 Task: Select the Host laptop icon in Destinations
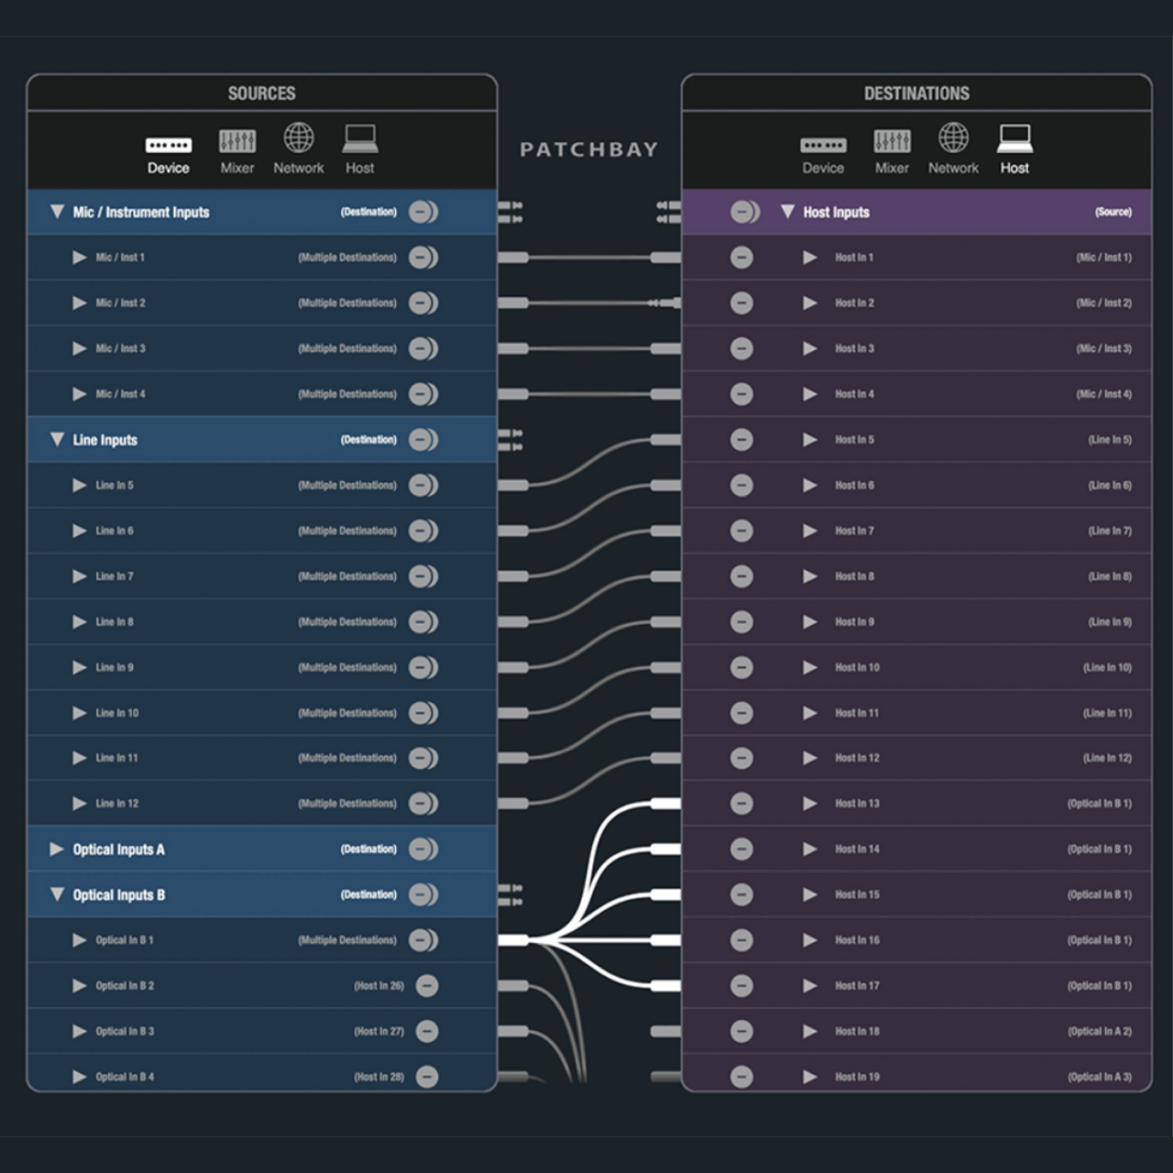(1014, 138)
